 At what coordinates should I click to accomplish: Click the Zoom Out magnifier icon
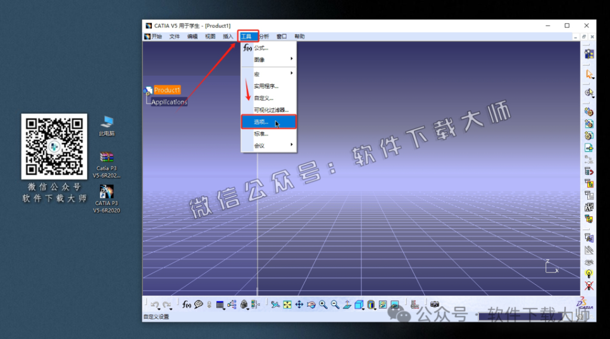pos(335,304)
